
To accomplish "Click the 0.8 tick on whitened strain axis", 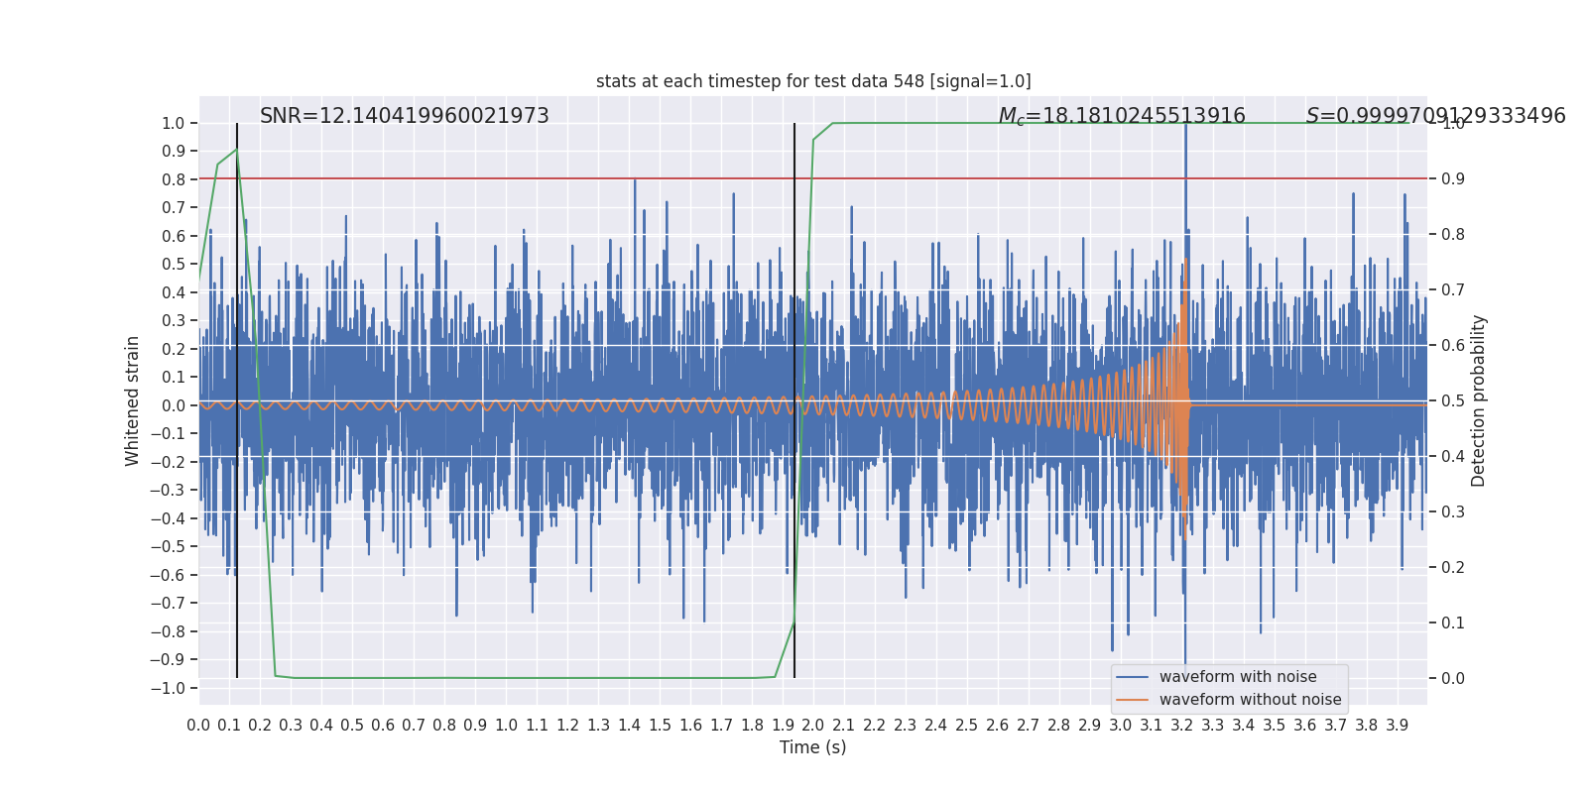I will pyautogui.click(x=174, y=179).
